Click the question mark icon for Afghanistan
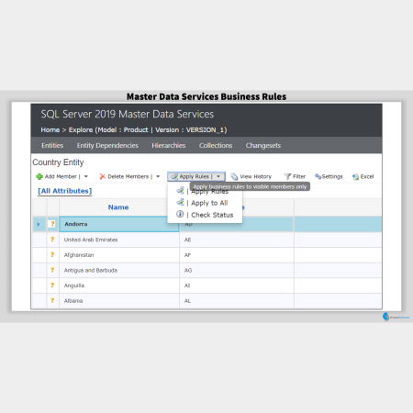Viewport: 413px width, 413px height. 52,255
